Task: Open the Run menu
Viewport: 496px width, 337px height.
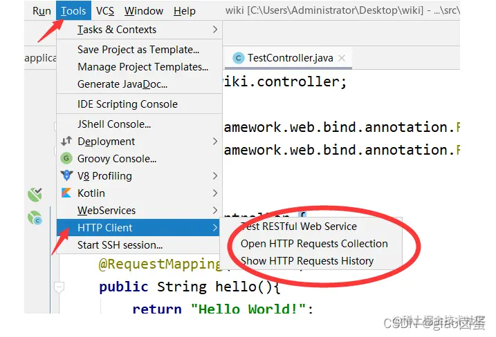Action: [42, 11]
